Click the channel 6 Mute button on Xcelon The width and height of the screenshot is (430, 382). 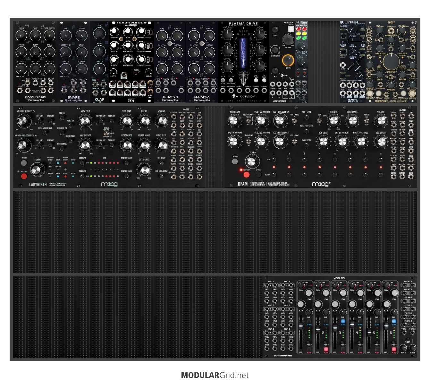[394, 349]
